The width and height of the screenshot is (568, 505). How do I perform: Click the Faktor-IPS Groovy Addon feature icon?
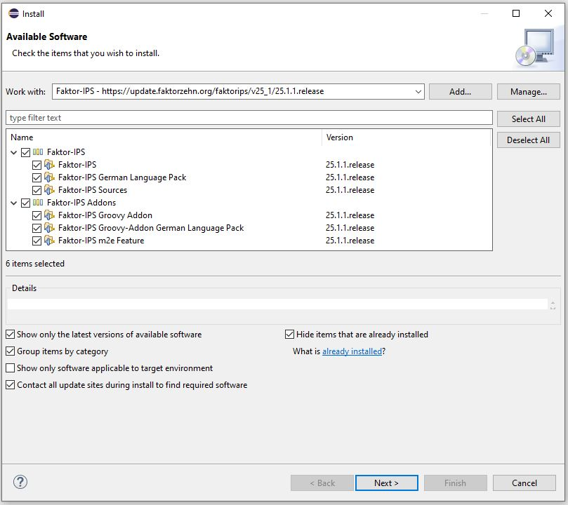[49, 215]
